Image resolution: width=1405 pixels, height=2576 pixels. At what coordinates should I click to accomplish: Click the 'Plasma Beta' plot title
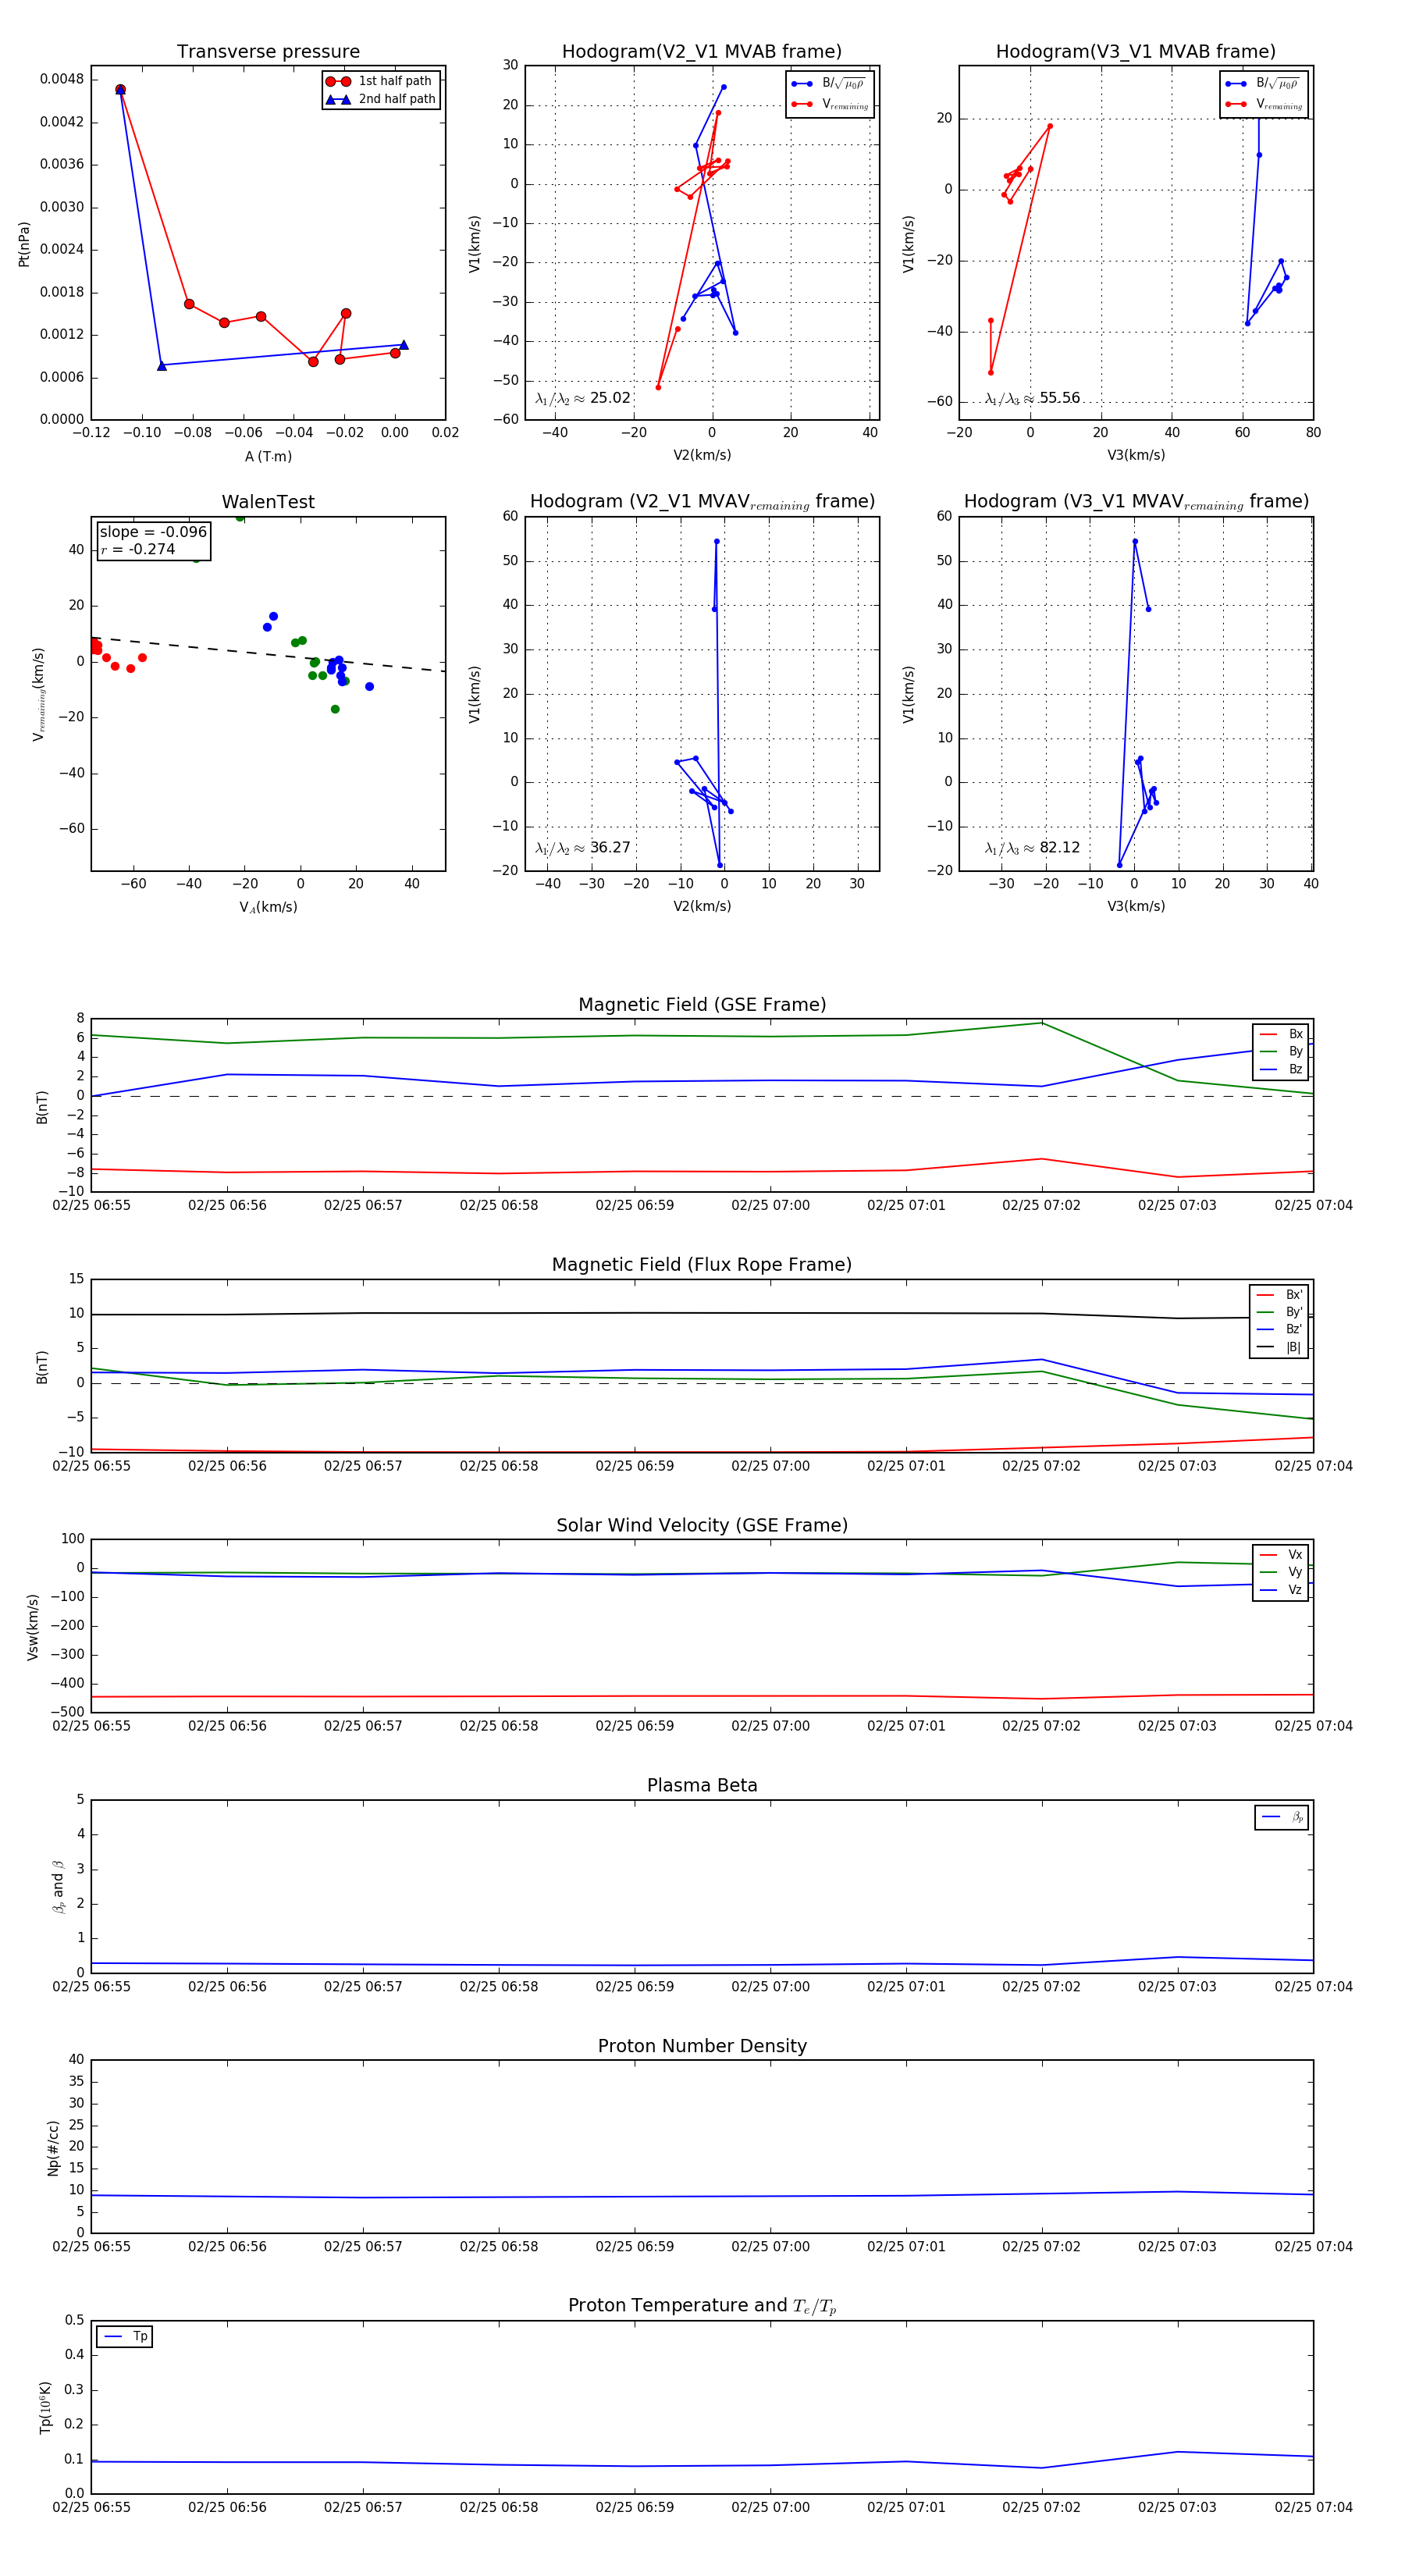[x=702, y=1786]
